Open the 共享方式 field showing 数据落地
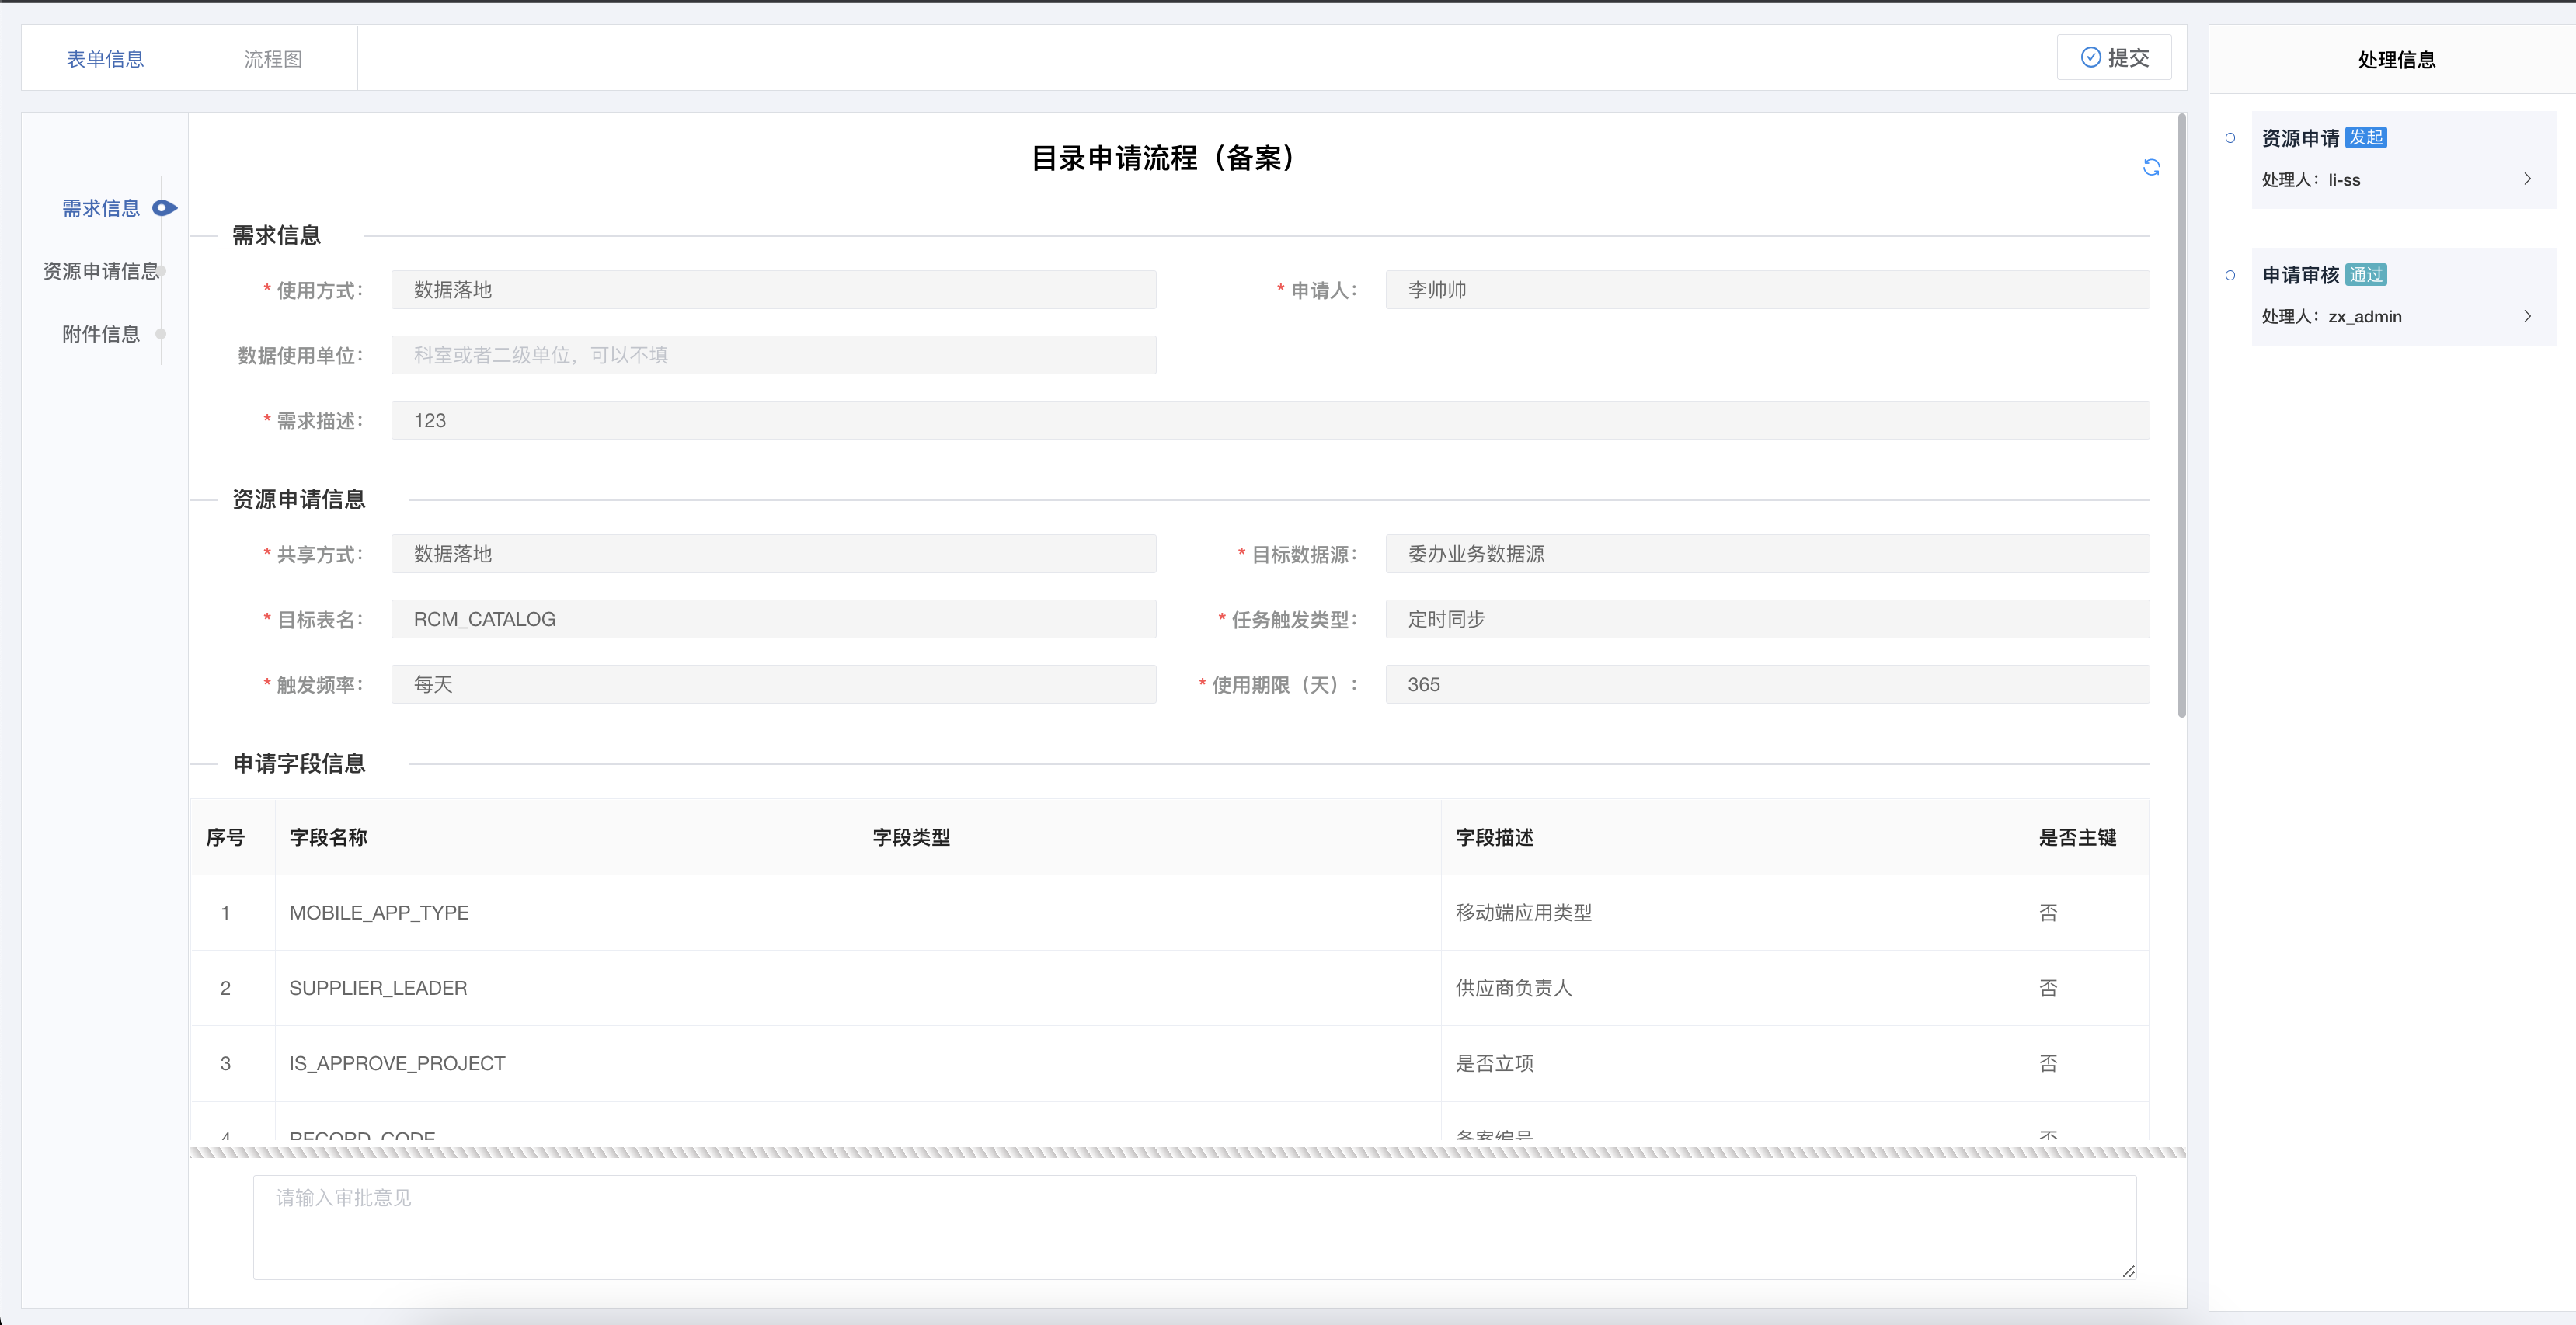 773,553
